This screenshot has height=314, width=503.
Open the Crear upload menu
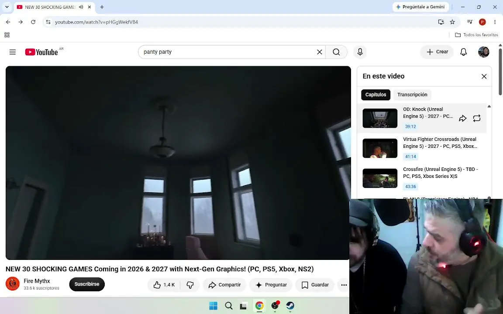coord(437,52)
